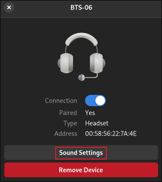The image size is (162, 182).
Task: Click the blue track of Connection switch
Action: point(90,101)
